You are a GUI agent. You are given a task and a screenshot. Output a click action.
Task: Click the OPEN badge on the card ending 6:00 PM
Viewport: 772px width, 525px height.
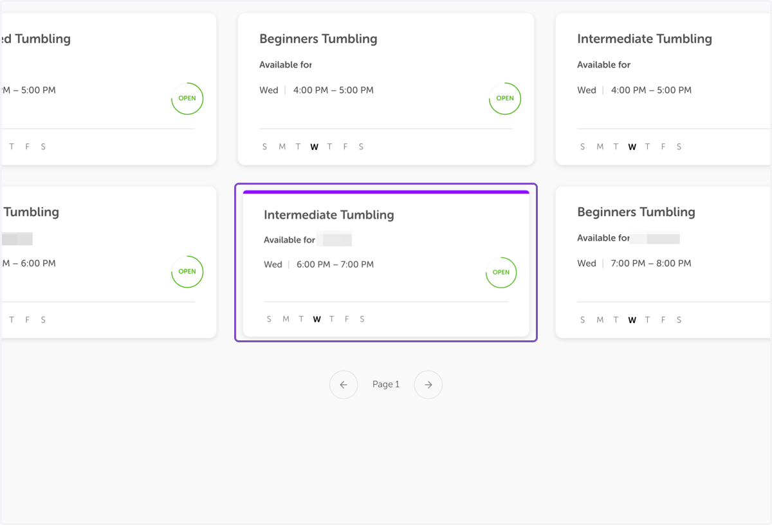(x=187, y=272)
